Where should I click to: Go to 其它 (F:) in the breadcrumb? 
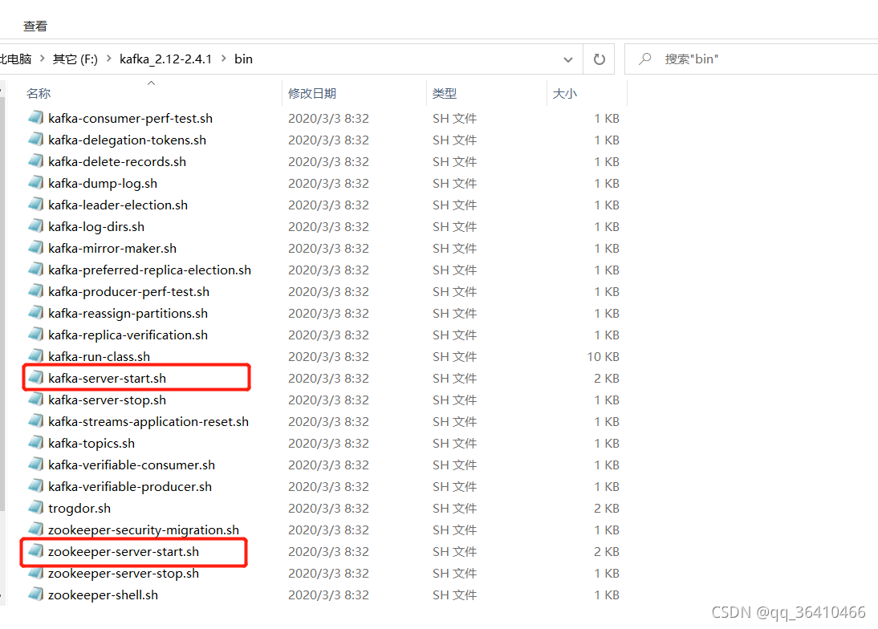(75, 59)
